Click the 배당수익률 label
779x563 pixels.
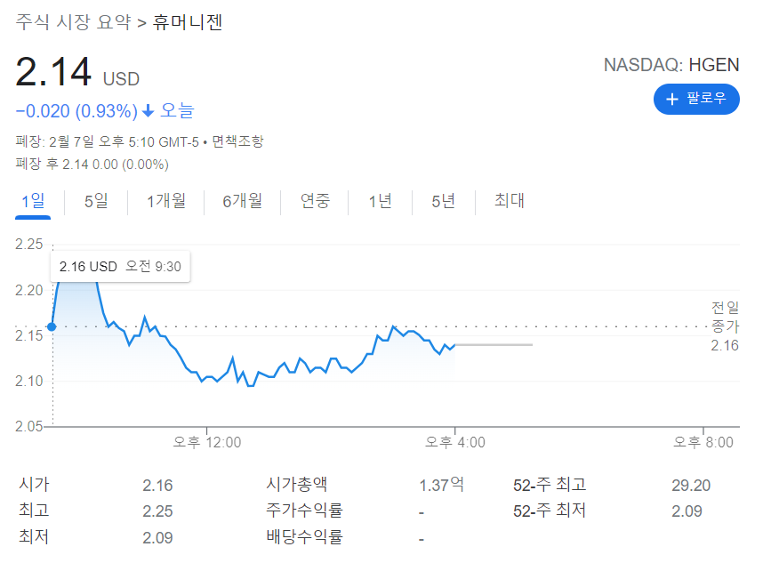304,537
